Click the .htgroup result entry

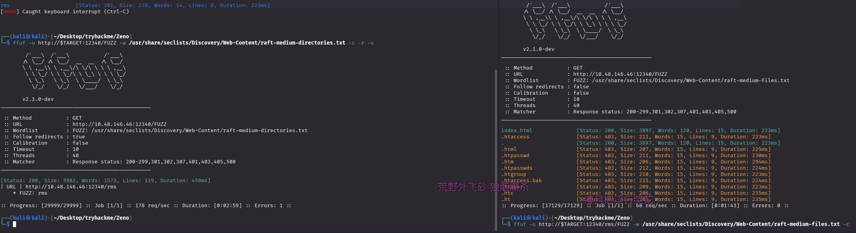(x=513, y=174)
